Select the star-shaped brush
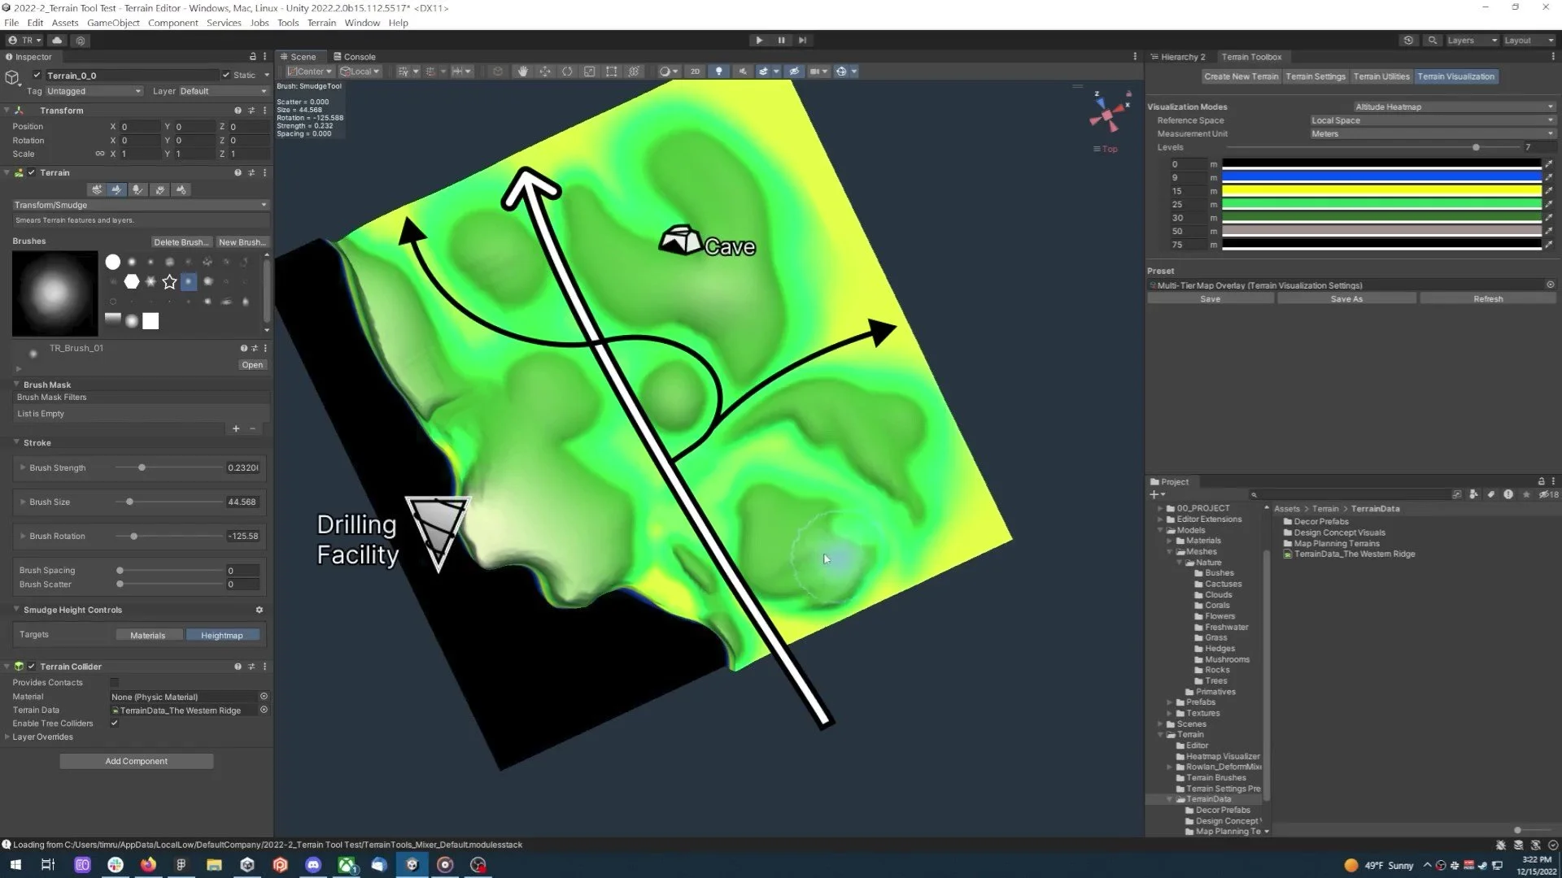The width and height of the screenshot is (1562, 878). [x=169, y=282]
